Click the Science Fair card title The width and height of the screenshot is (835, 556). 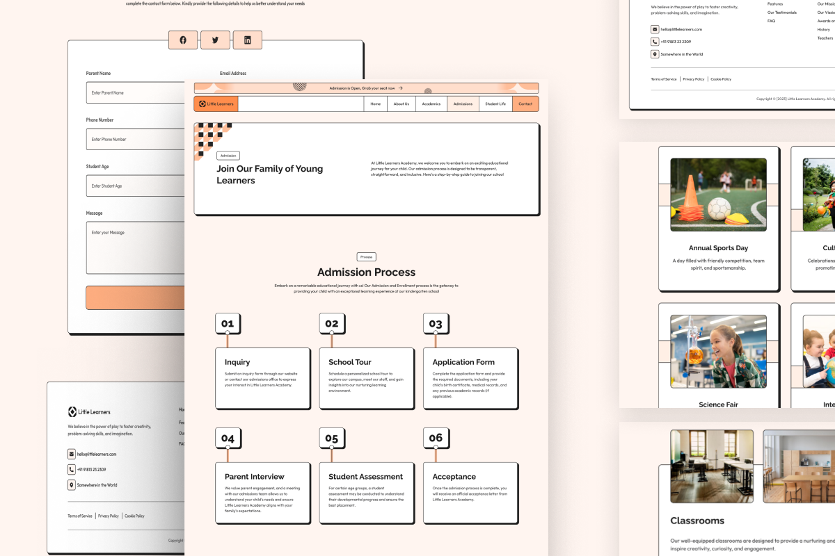pos(719,404)
